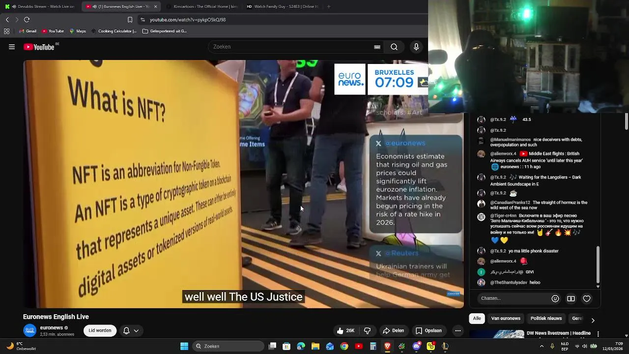Show hidden system tray icons
This screenshot has width=629, height=354.
tap(542, 346)
